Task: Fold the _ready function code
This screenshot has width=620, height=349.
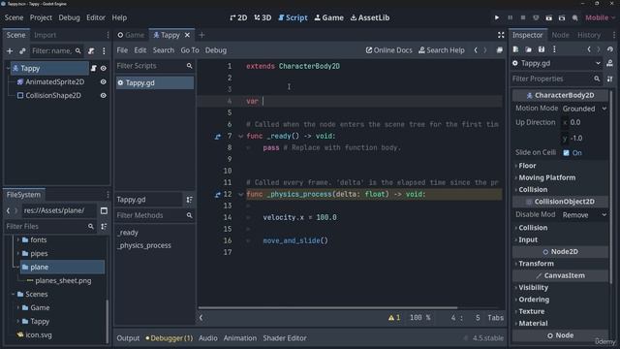Action: pos(240,137)
